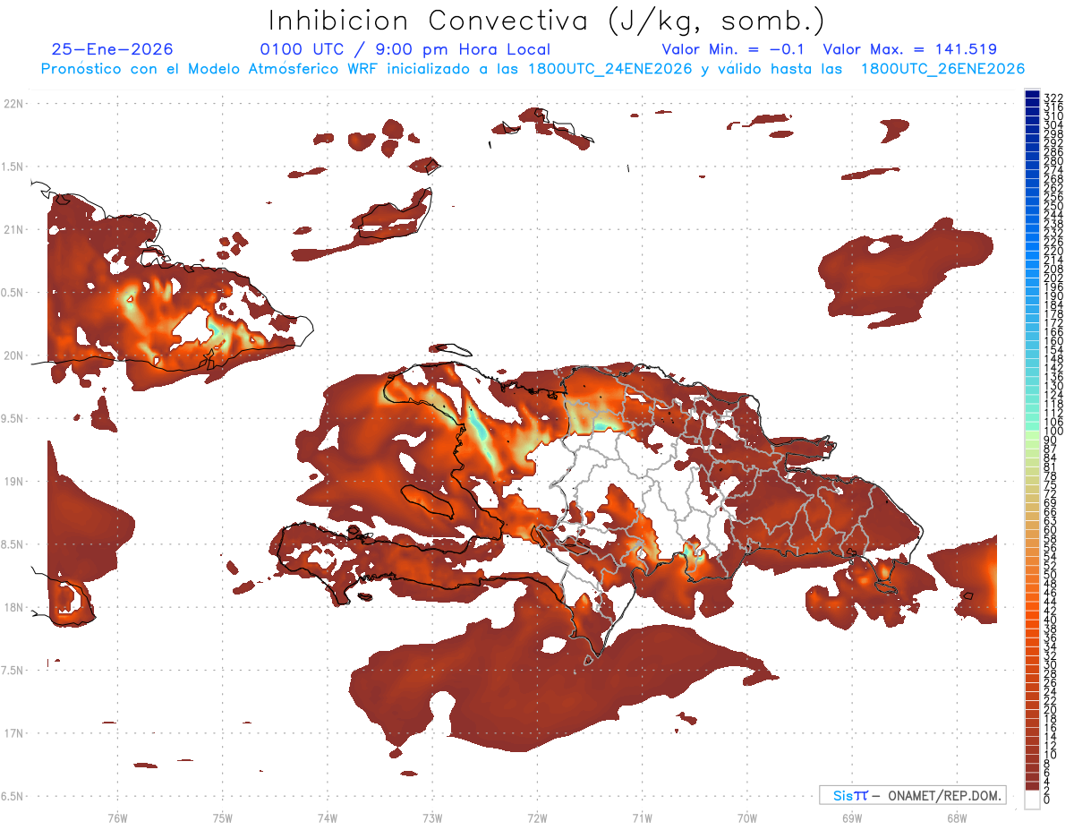Click the "18N" latitude label

pyautogui.click(x=13, y=608)
